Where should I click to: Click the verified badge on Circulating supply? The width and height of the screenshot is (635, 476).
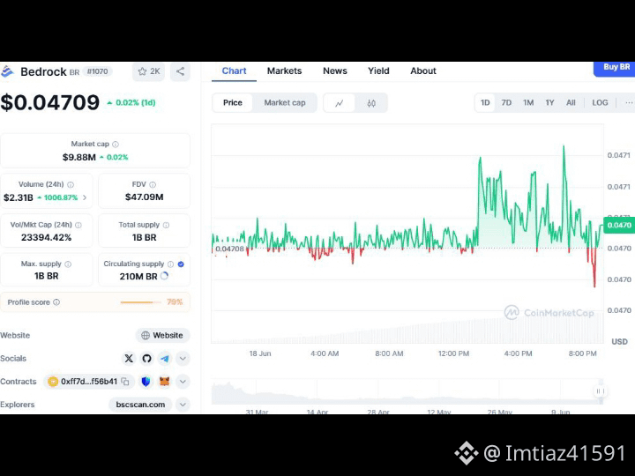point(181,264)
